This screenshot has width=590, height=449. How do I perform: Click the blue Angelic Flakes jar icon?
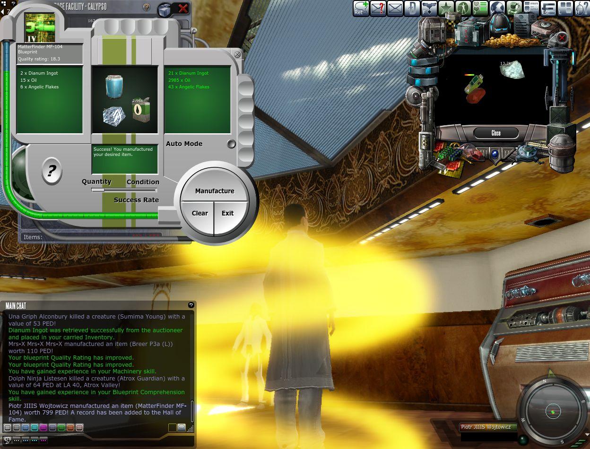click(114, 87)
